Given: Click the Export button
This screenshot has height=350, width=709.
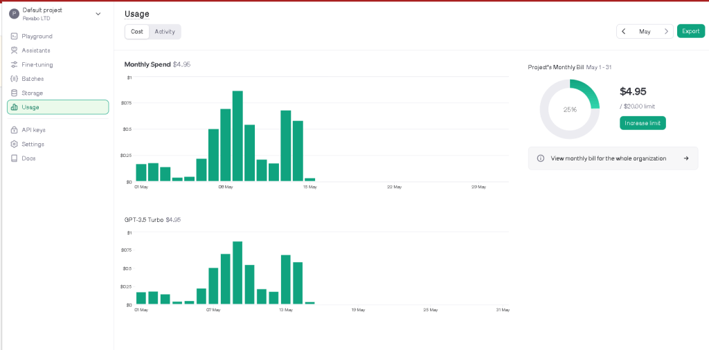Looking at the screenshot, I should coord(690,31).
